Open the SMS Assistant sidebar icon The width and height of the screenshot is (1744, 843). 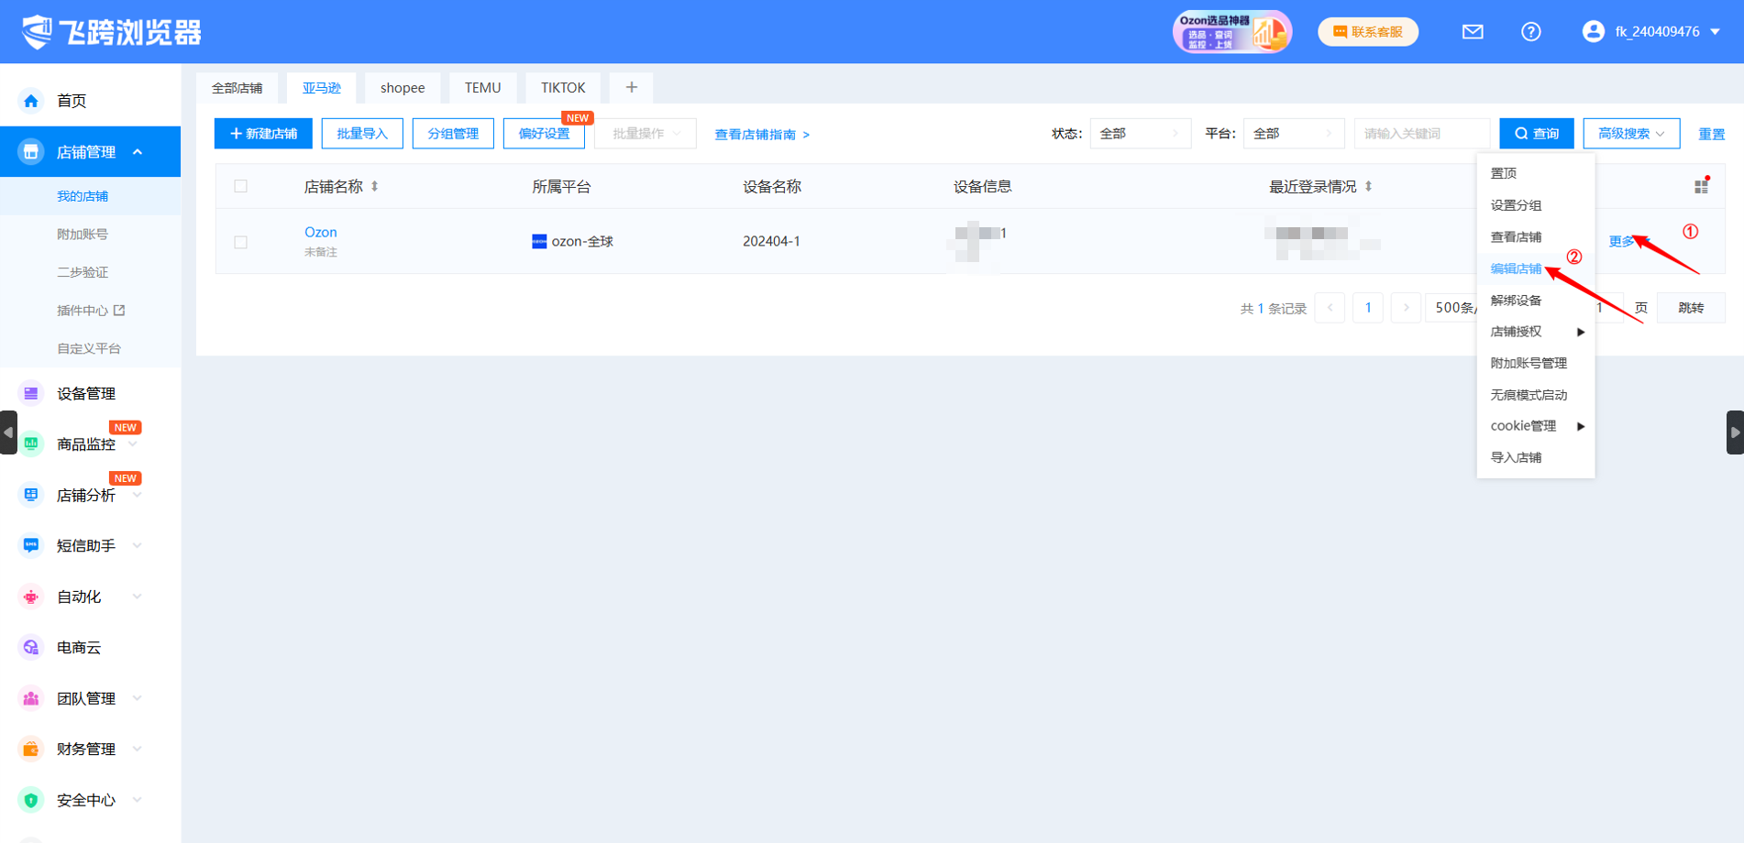(31, 545)
